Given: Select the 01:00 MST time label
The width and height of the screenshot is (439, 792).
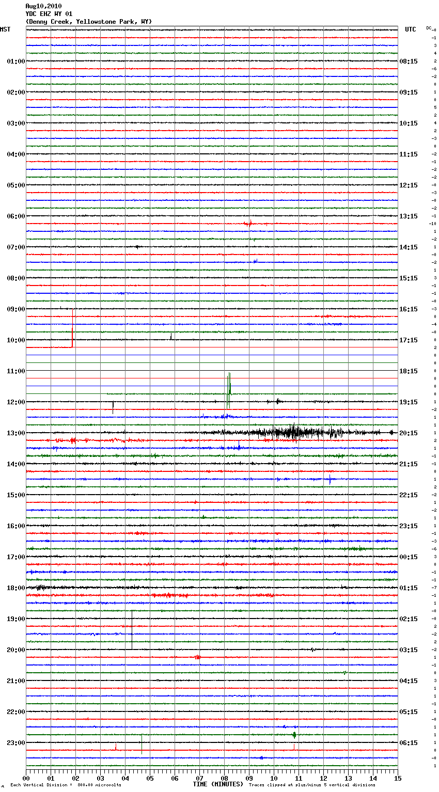Looking at the screenshot, I should [x=16, y=61].
